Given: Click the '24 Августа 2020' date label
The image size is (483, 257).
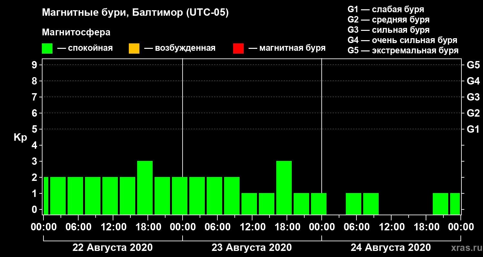Looking at the screenshot, I should click(x=391, y=248).
